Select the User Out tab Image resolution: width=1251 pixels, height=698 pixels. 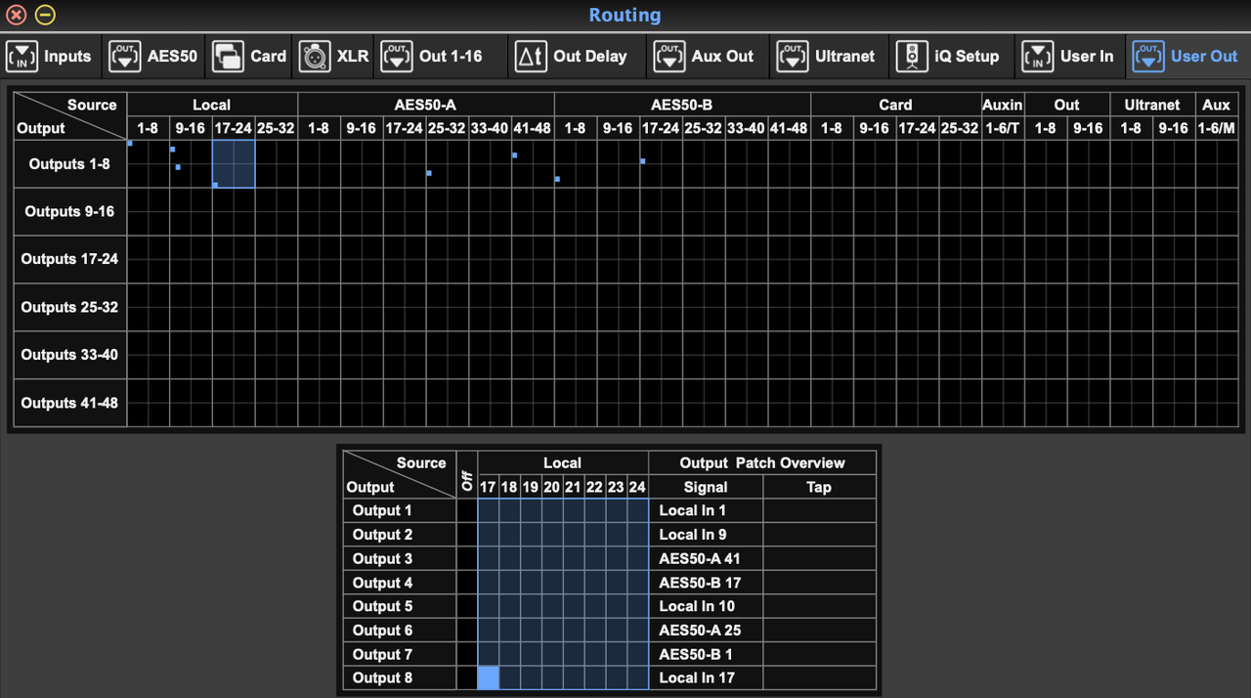[1187, 56]
